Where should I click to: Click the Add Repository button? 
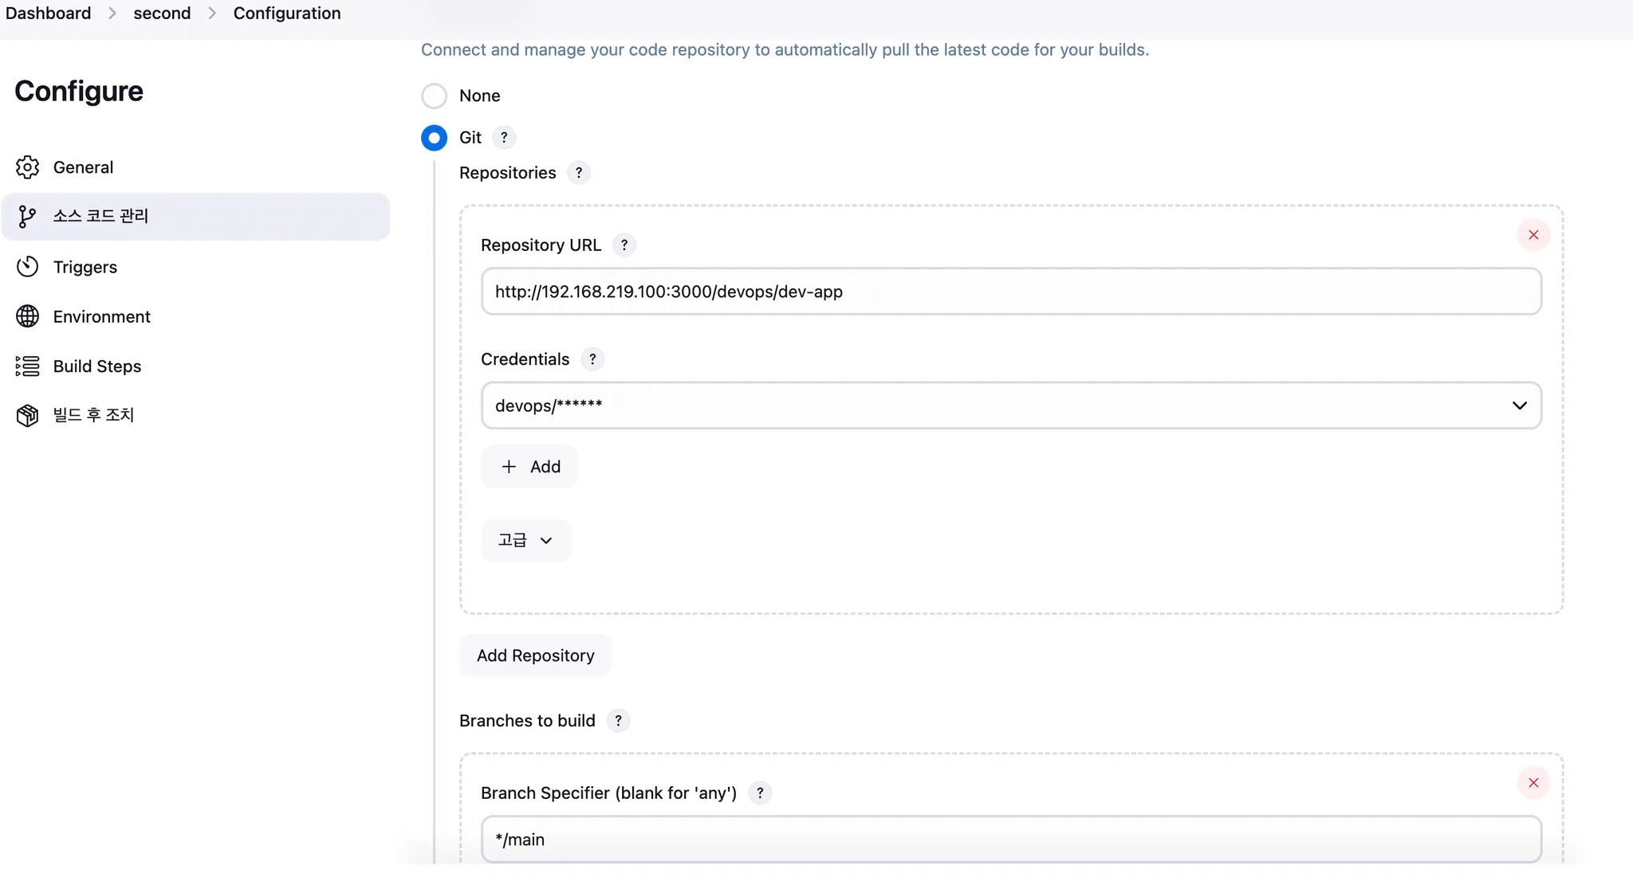click(x=536, y=656)
